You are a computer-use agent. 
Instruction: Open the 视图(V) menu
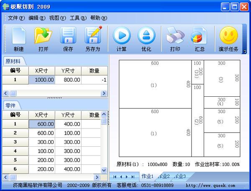pos(57,18)
